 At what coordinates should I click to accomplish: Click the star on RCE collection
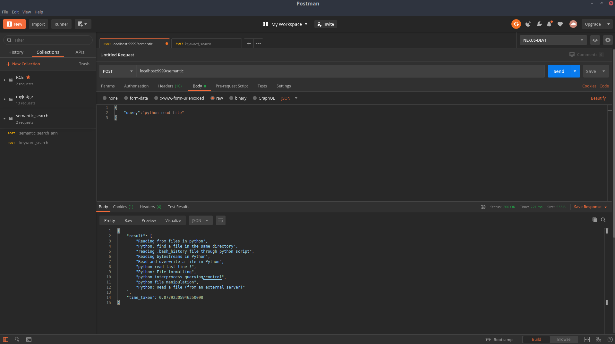(28, 77)
